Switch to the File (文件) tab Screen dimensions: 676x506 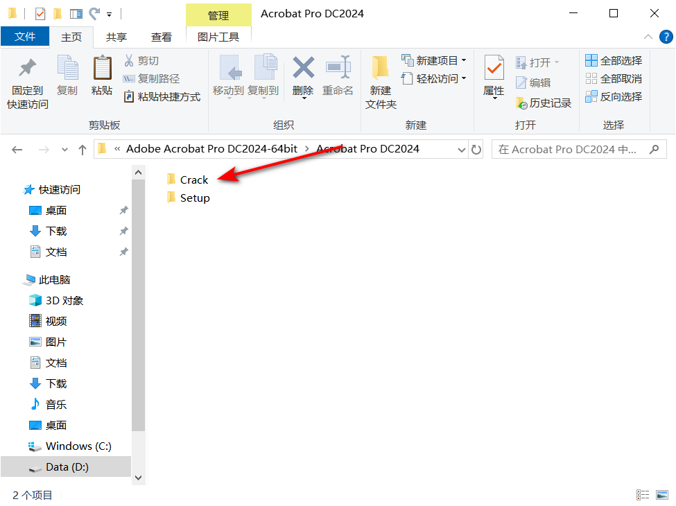point(25,37)
